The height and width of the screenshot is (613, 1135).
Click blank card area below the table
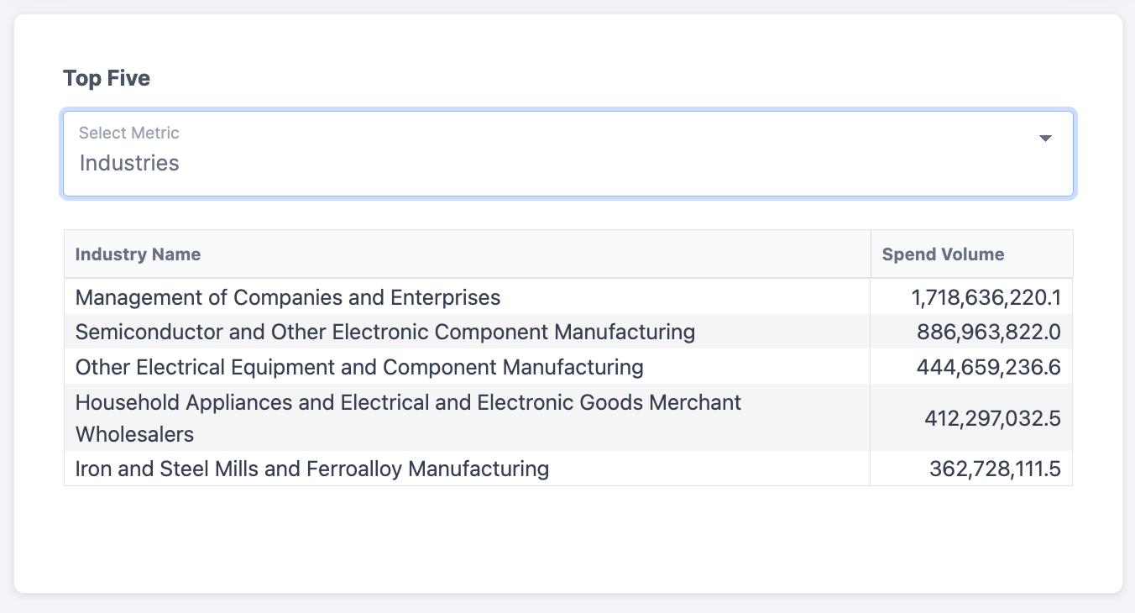567,539
